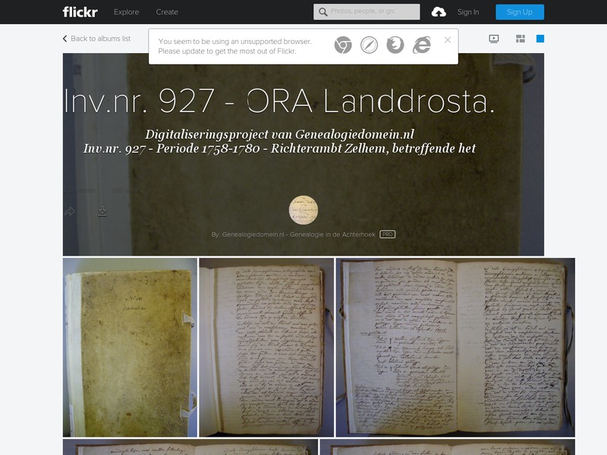Select the Safari browser icon
607x455 pixels.
[x=367, y=43]
